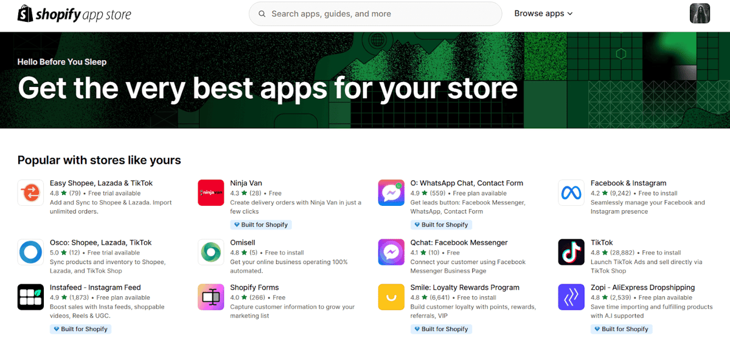The width and height of the screenshot is (730, 351).
Task: Open the O: WhatsApp Chat app icon
Action: point(391,193)
